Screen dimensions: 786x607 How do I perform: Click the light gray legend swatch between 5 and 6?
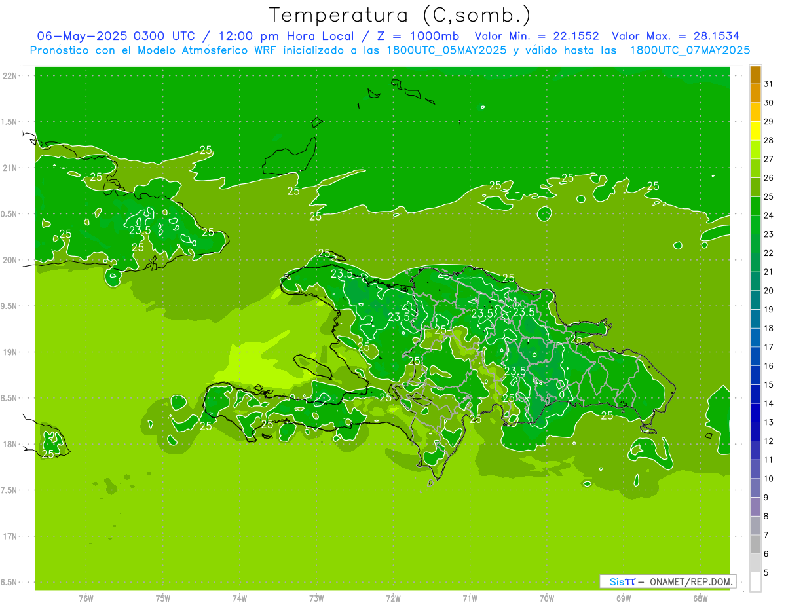755,563
